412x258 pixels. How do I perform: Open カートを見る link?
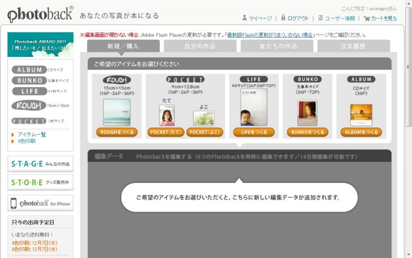click(x=384, y=19)
